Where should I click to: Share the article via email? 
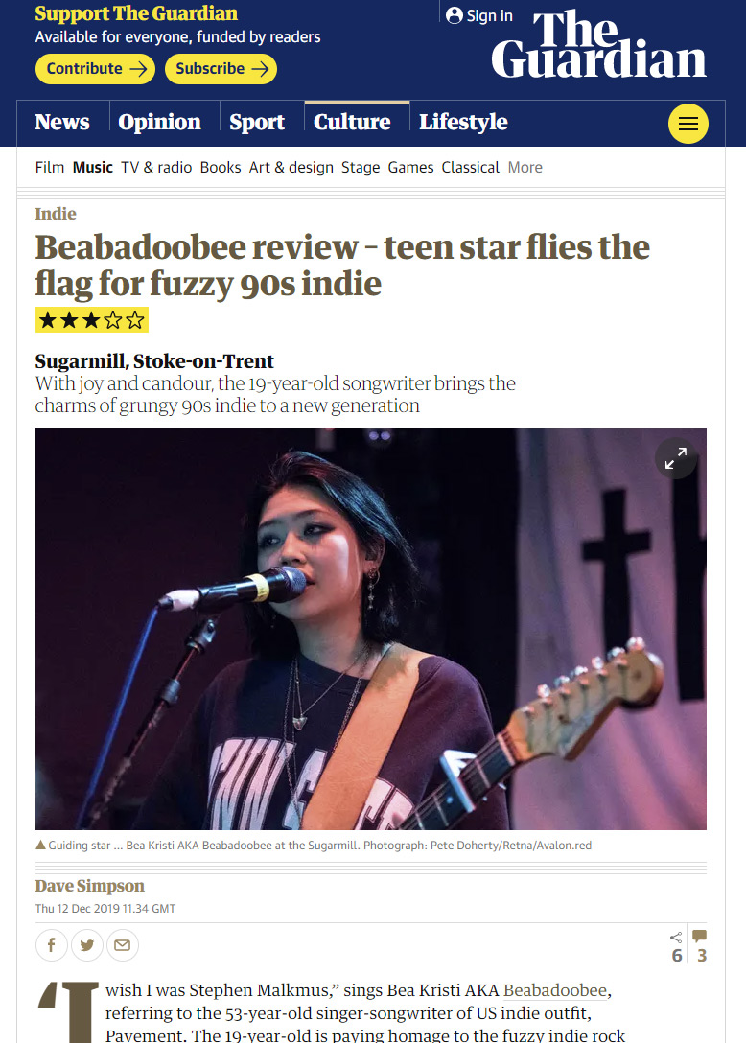point(123,944)
